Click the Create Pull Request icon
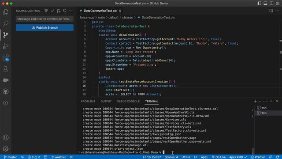282x159 pixels. (x=59, y=11)
